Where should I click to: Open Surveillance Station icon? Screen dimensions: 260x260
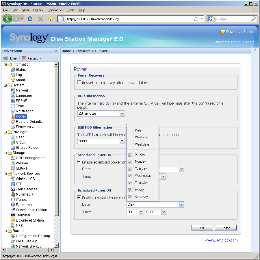coord(13,210)
